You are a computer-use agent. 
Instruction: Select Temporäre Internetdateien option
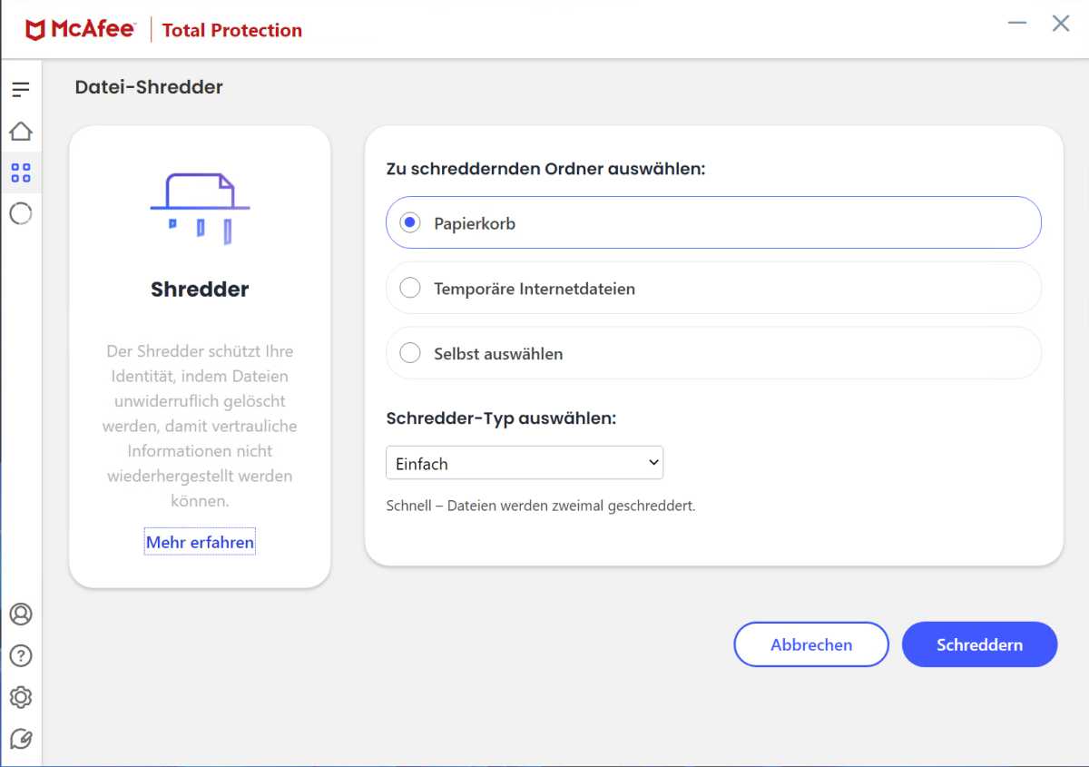(410, 288)
